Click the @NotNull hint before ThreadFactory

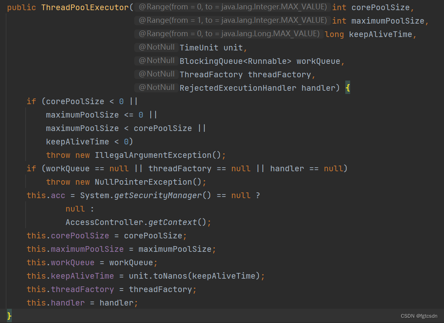156,74
